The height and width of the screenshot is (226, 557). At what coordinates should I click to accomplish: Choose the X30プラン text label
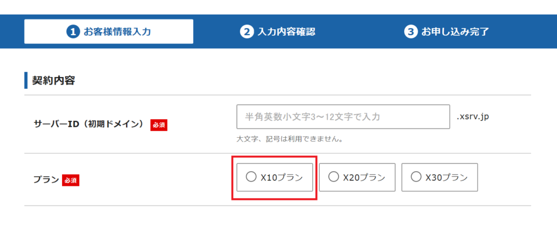(447, 178)
